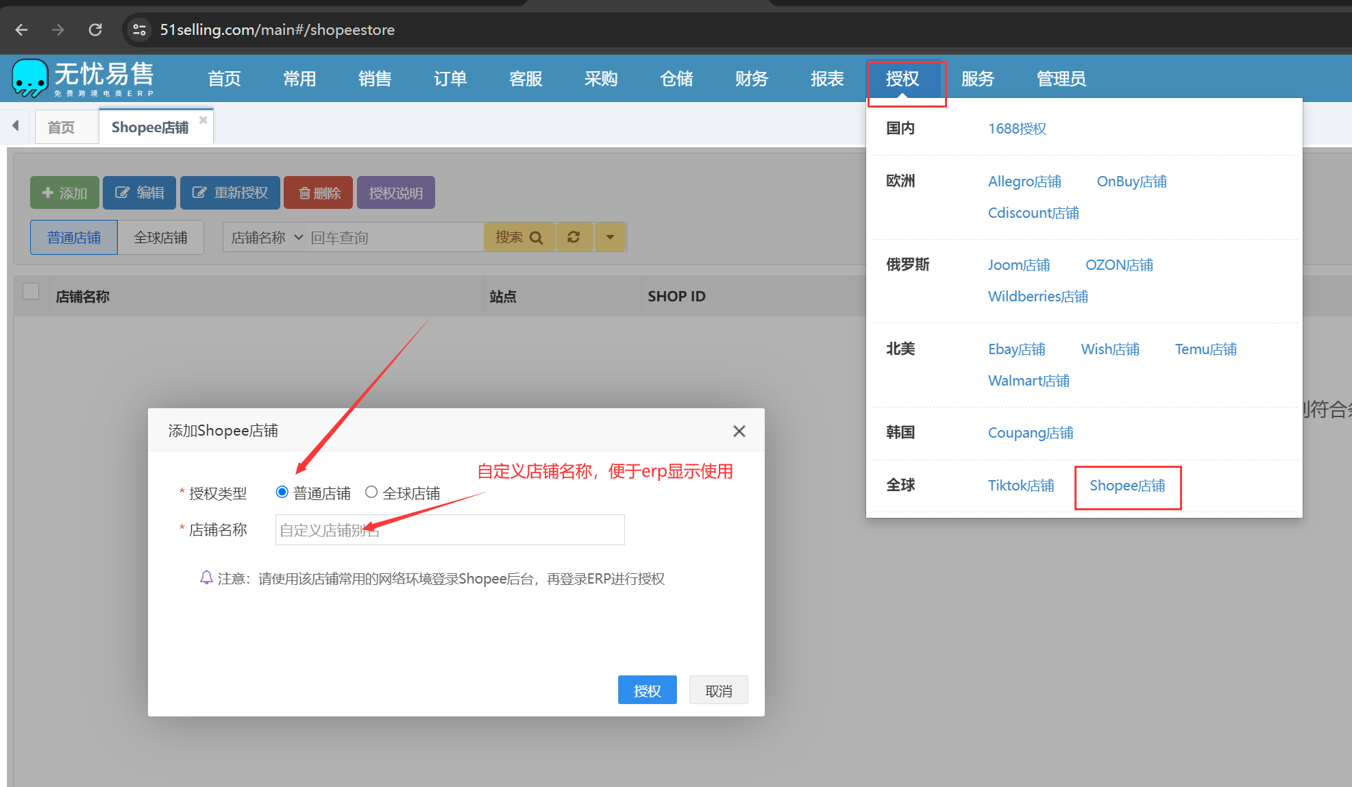Image resolution: width=1352 pixels, height=787 pixels.
Task: Open the Cdiscount店铺 link
Action: tap(1033, 213)
